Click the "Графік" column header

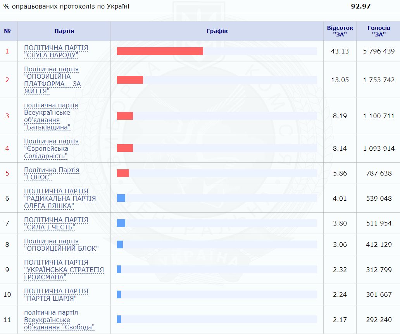217,31
